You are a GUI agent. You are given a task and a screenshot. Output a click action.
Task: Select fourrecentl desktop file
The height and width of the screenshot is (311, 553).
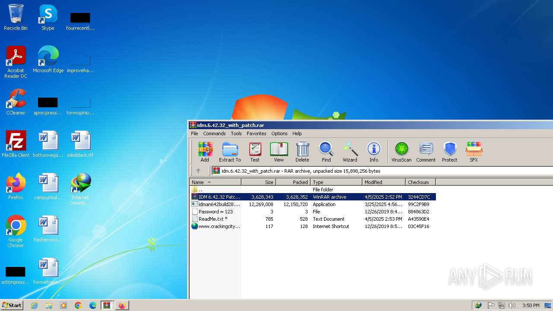(80, 21)
